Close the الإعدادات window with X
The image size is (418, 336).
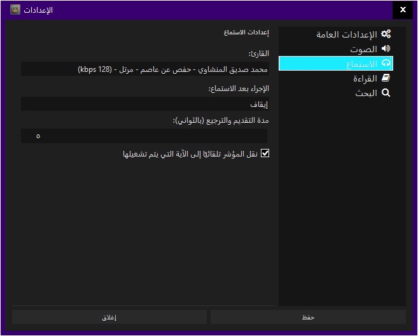[403, 10]
